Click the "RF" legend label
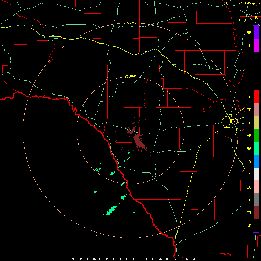 (x=249, y=32)
